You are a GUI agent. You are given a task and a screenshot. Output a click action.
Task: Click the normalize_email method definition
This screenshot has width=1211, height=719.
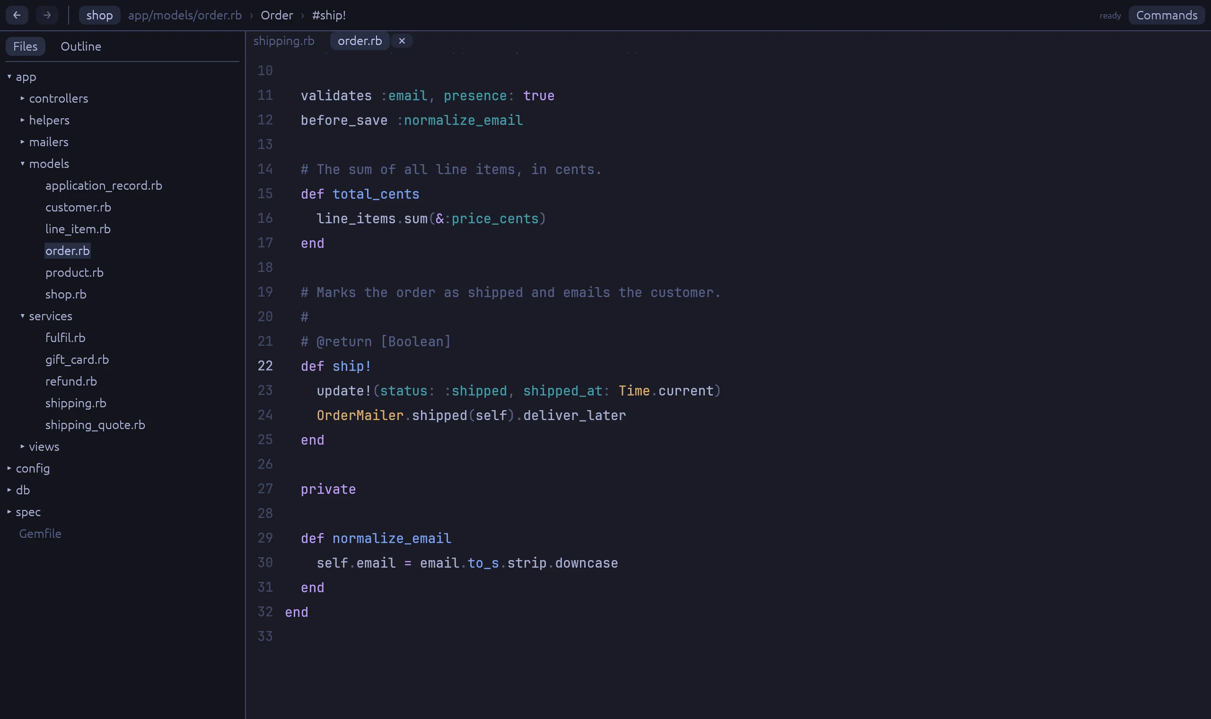click(x=392, y=539)
